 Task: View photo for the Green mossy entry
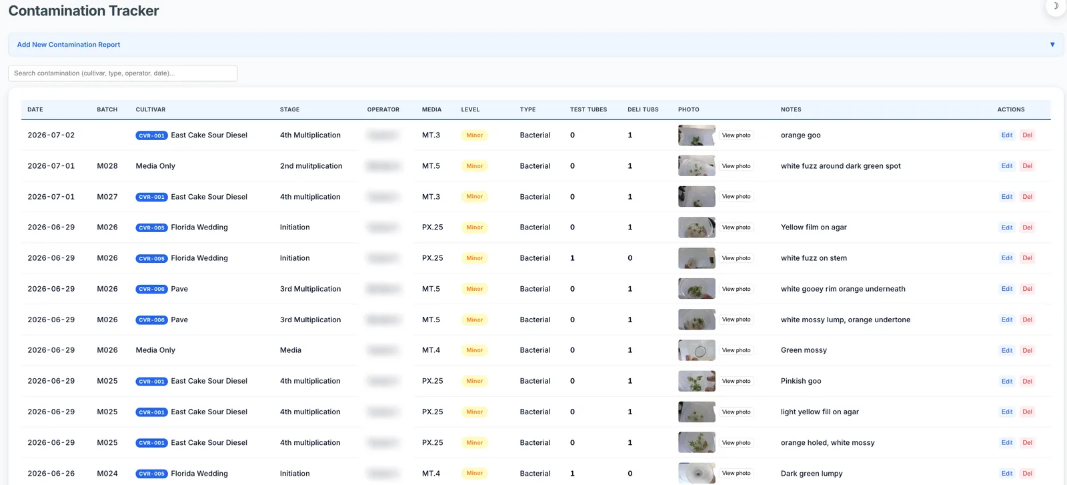pos(736,350)
